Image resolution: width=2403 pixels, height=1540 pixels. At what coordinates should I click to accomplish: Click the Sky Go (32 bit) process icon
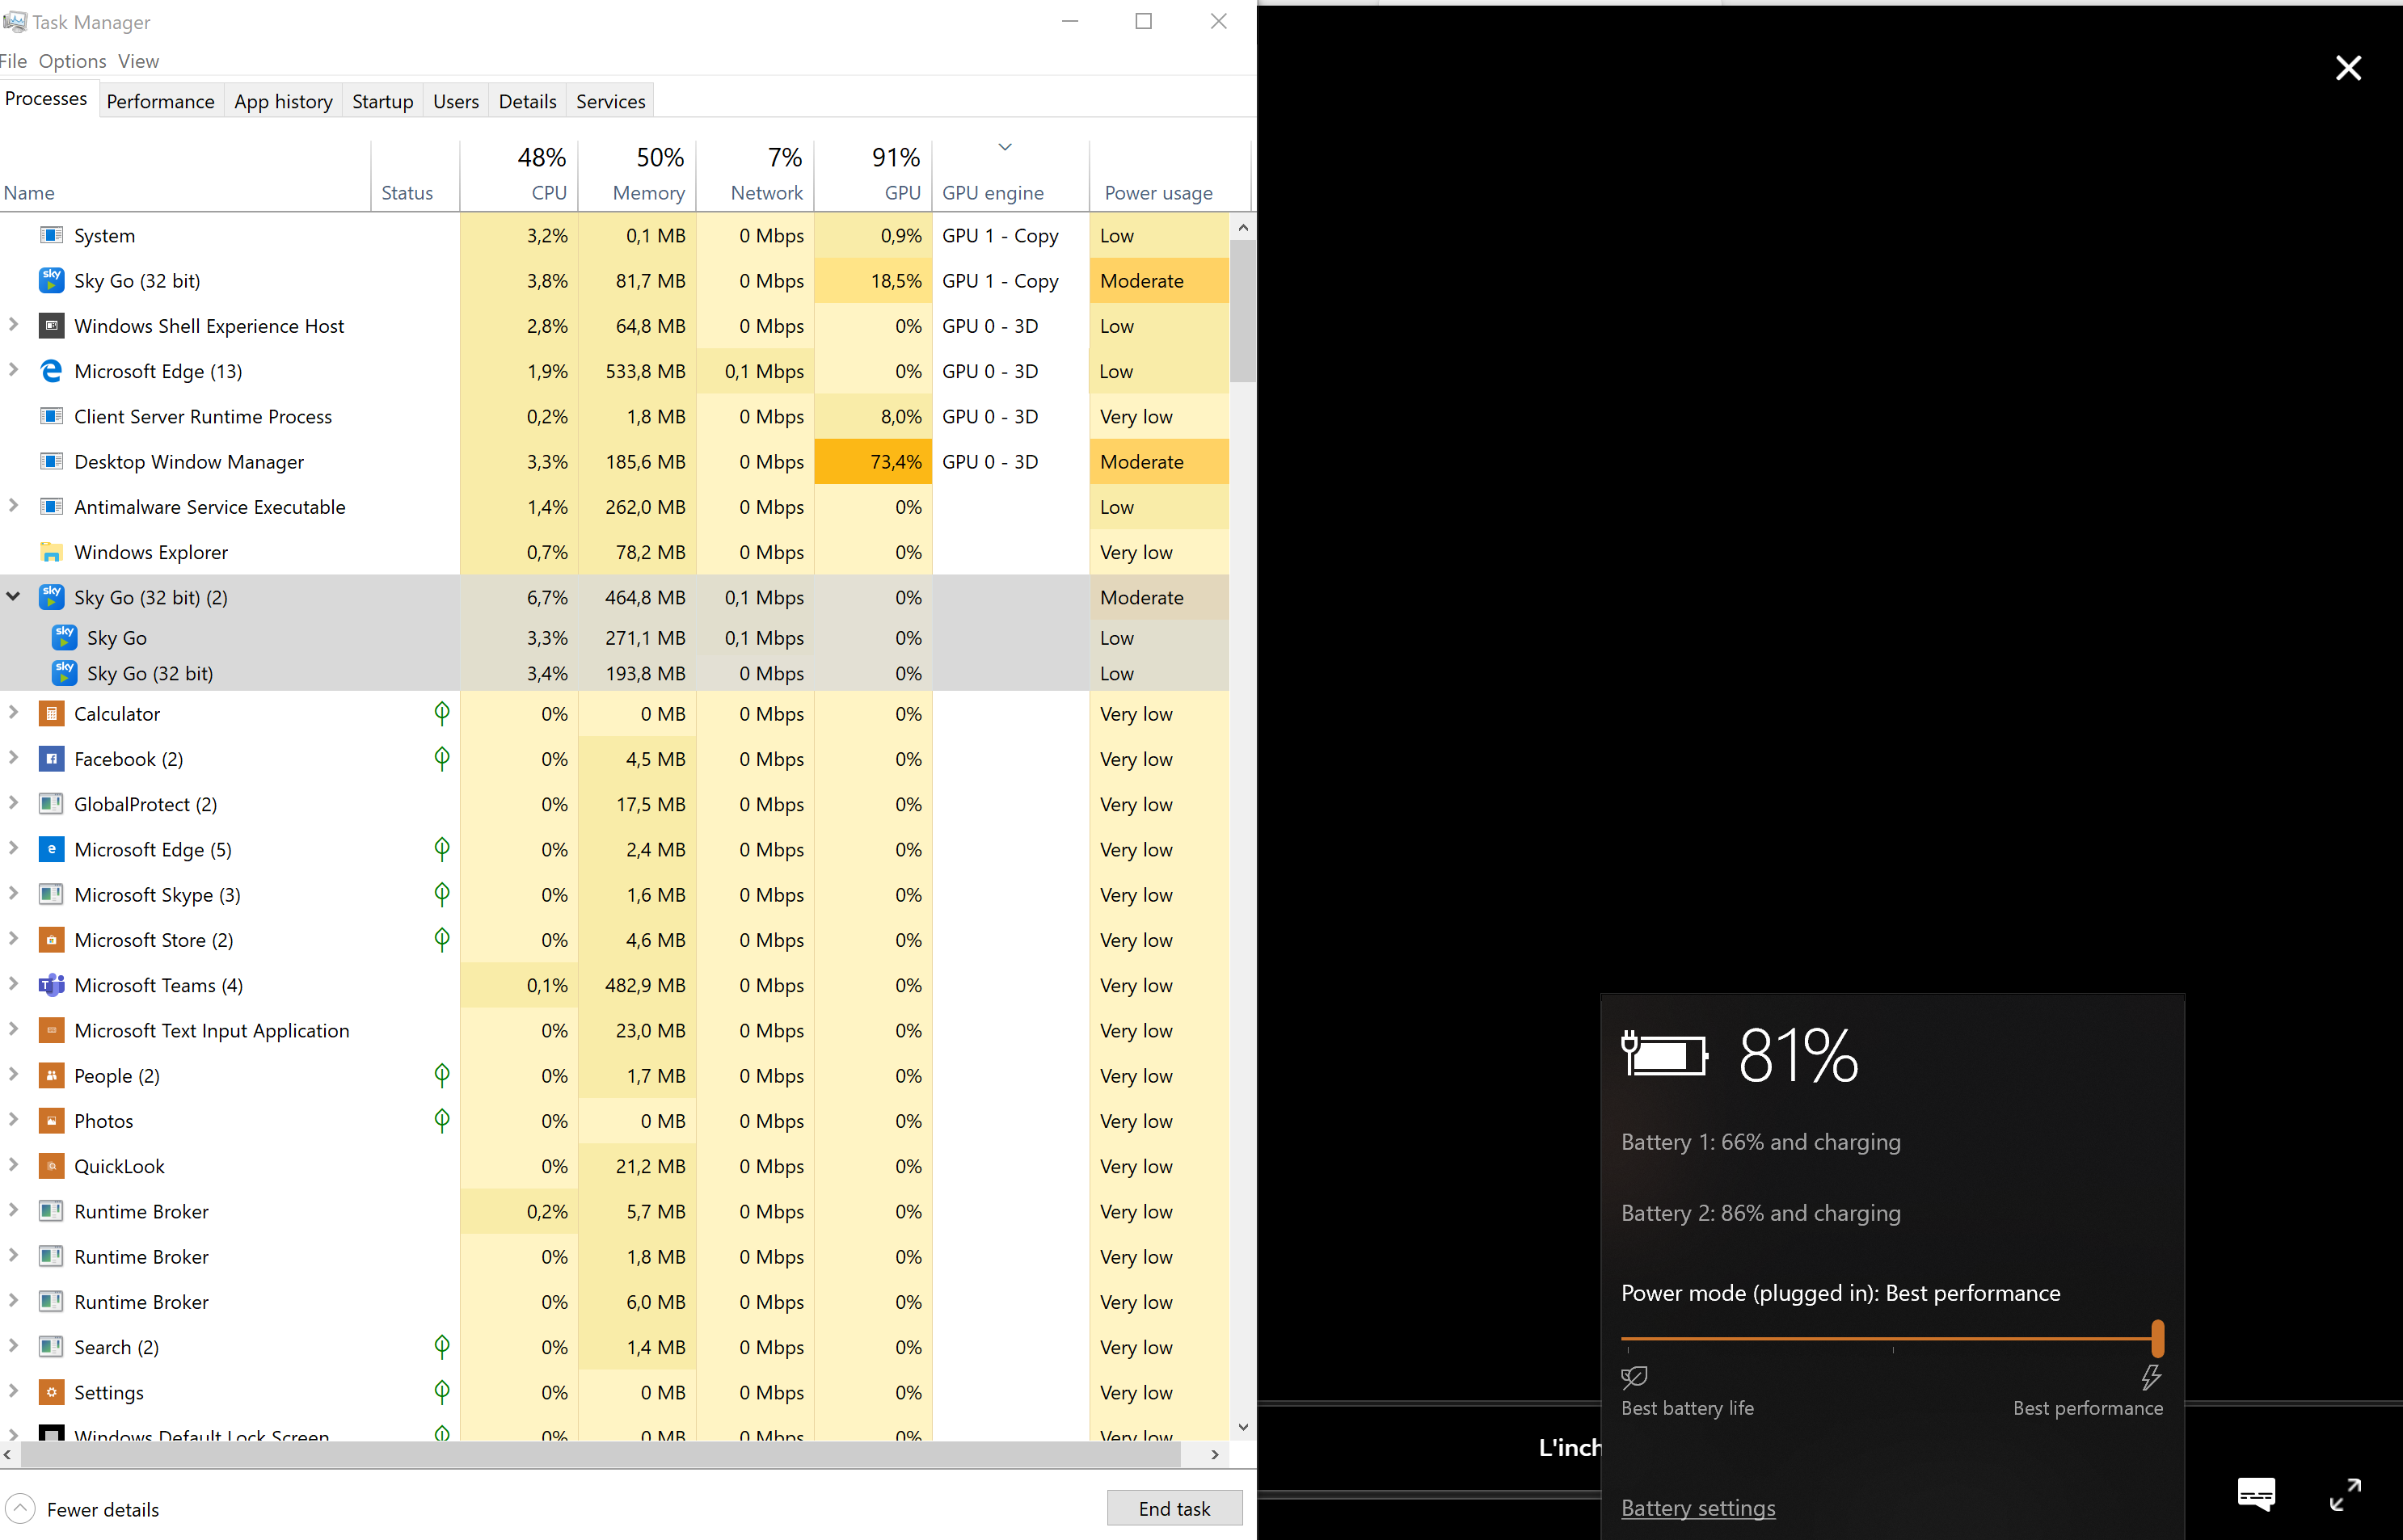click(x=51, y=280)
